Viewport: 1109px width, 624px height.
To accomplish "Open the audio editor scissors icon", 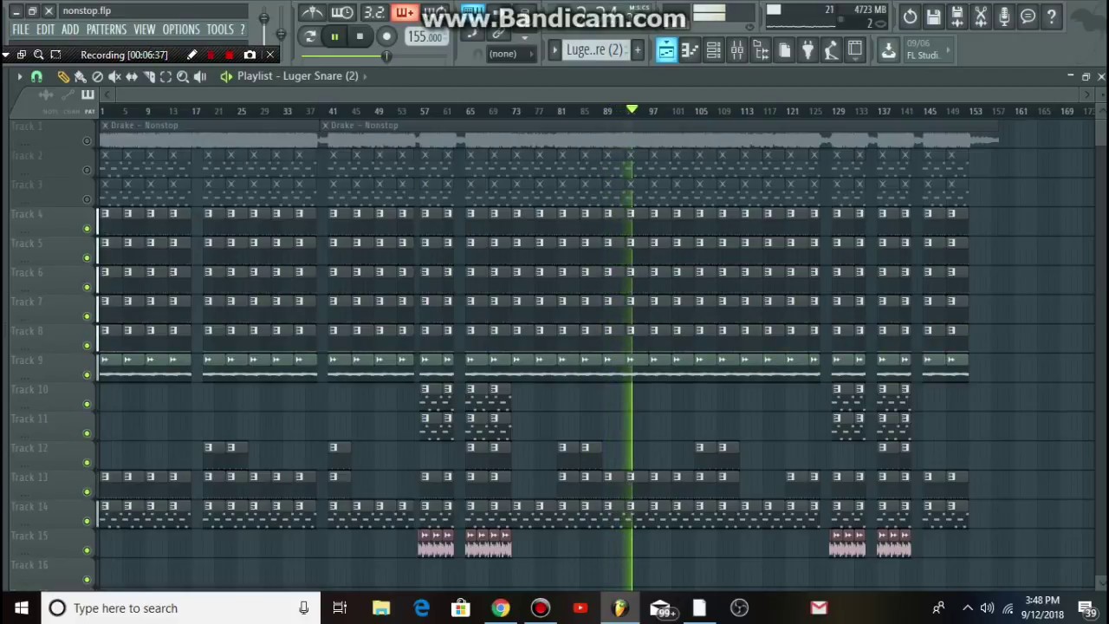I will pyautogui.click(x=981, y=16).
